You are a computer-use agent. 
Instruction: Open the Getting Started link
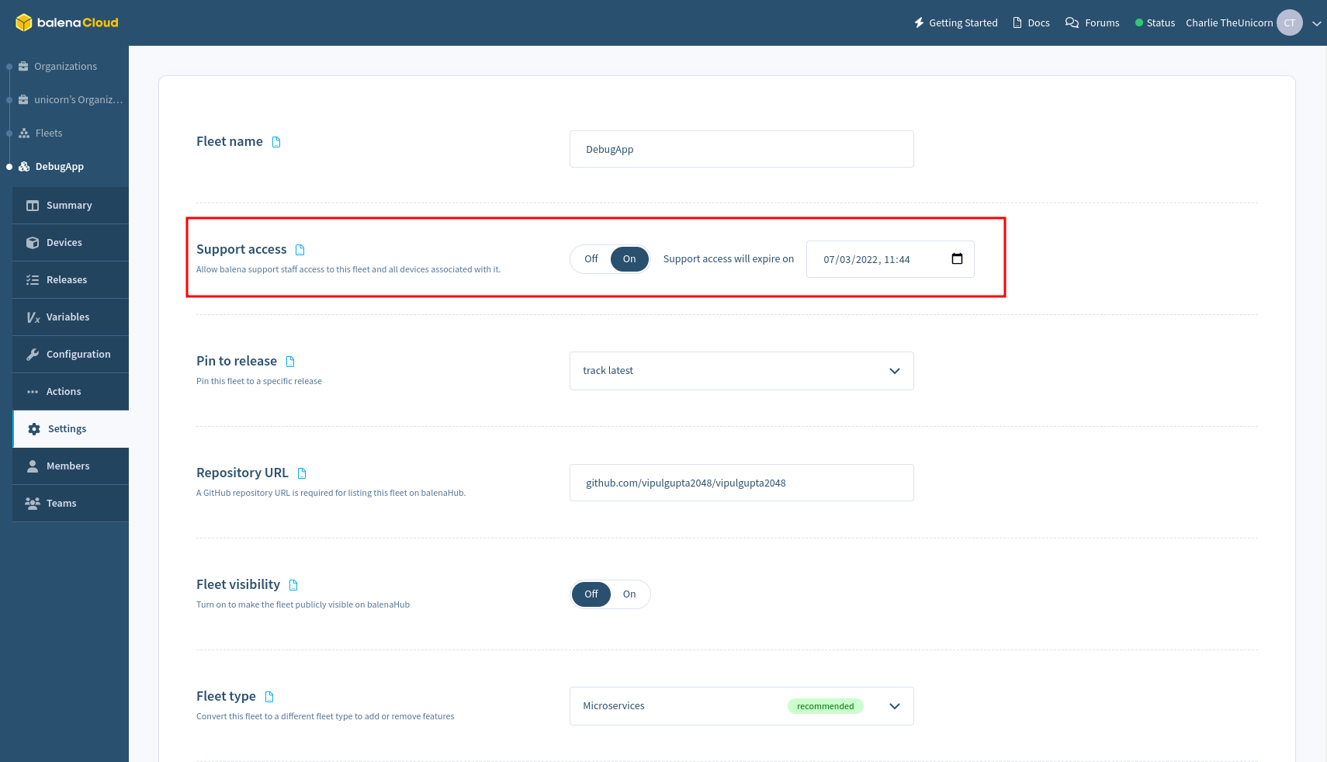click(x=956, y=23)
